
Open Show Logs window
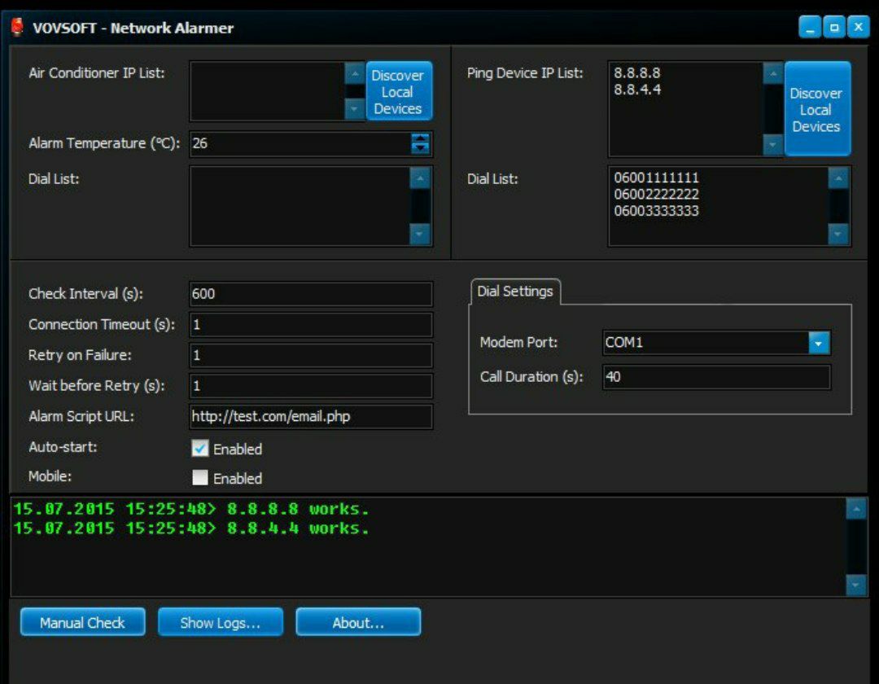pos(220,623)
